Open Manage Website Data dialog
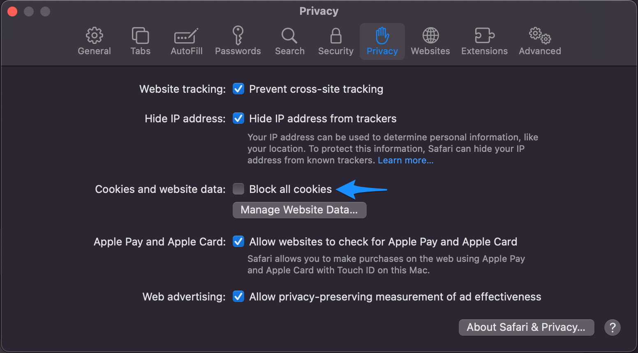The width and height of the screenshot is (638, 353). tap(299, 210)
